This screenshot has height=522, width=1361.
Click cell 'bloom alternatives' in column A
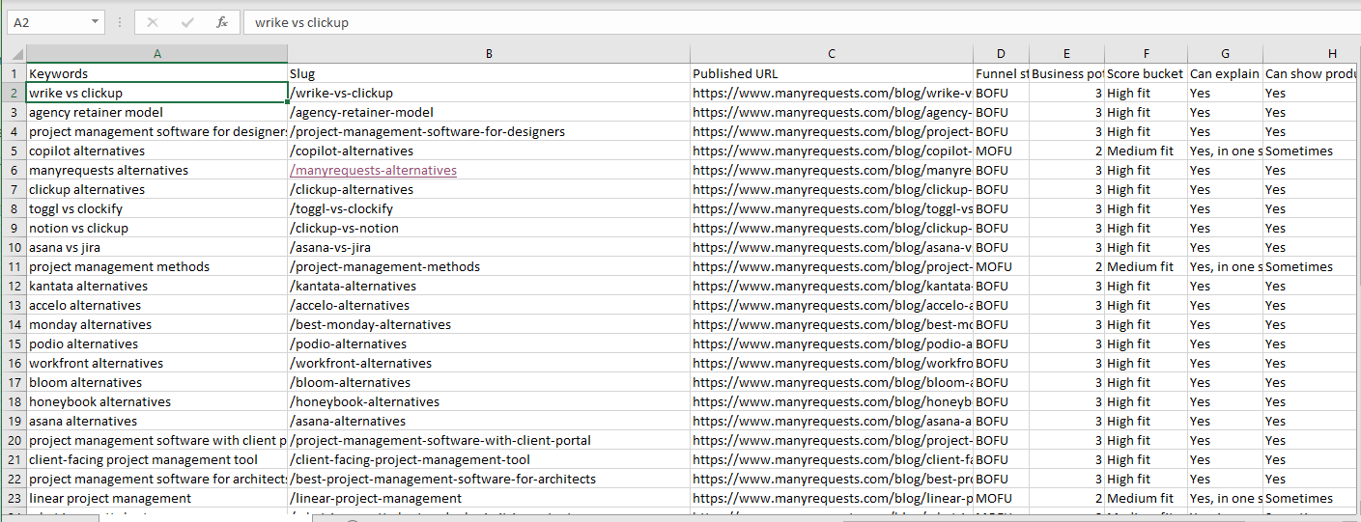click(x=157, y=382)
